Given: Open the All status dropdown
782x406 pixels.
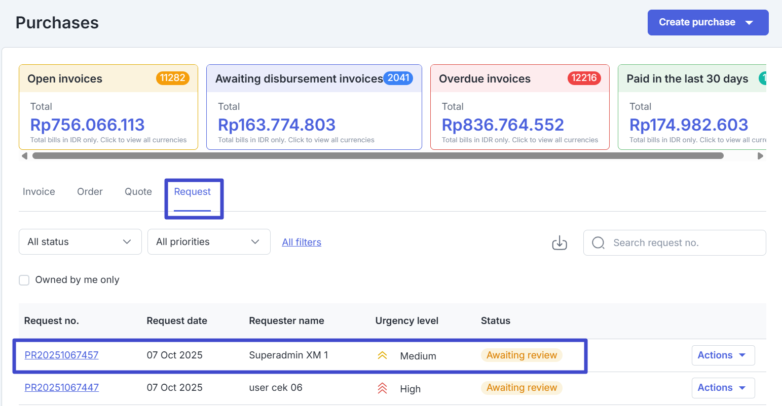Looking at the screenshot, I should [x=80, y=242].
